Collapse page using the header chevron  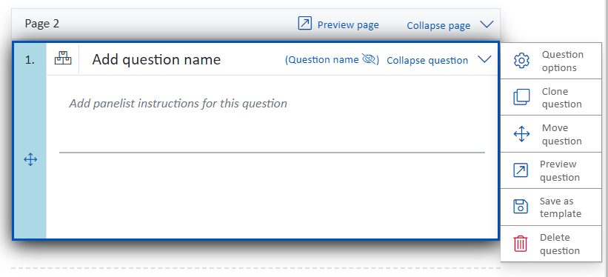[487, 24]
